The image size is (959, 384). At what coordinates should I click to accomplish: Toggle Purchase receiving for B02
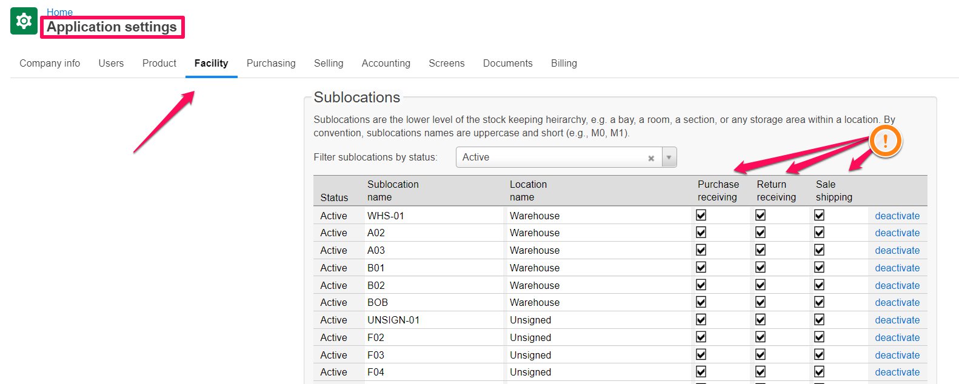tap(701, 285)
